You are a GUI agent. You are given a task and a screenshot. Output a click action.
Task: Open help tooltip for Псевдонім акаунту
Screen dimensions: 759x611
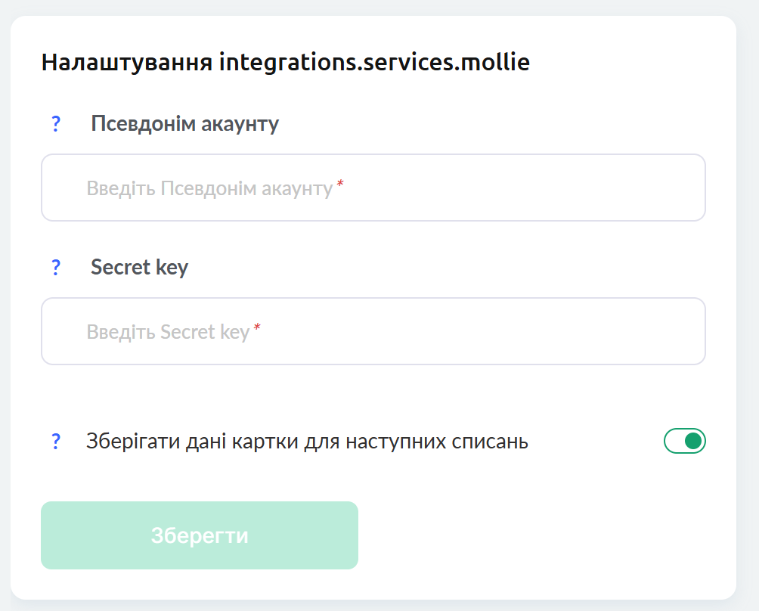56,124
